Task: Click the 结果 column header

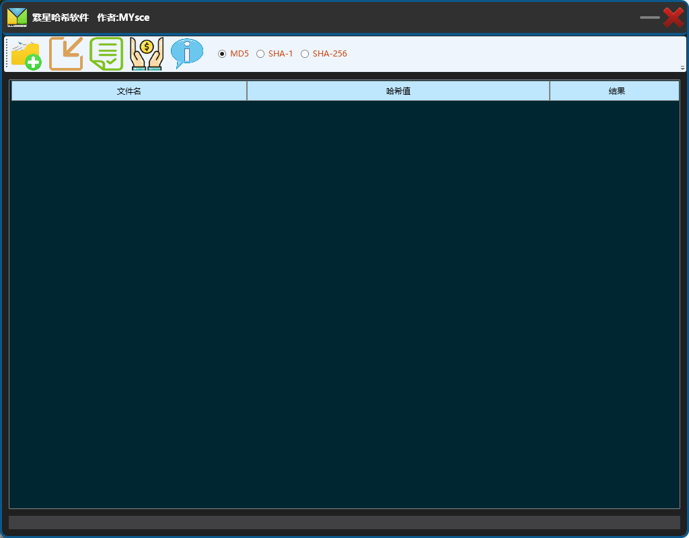Action: 615,91
